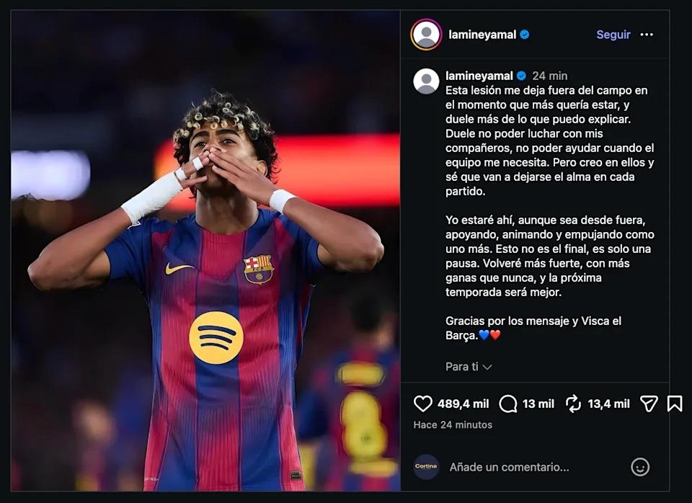692x503 pixels.
Task: Like the post with the heart icon
Action: pos(423,404)
